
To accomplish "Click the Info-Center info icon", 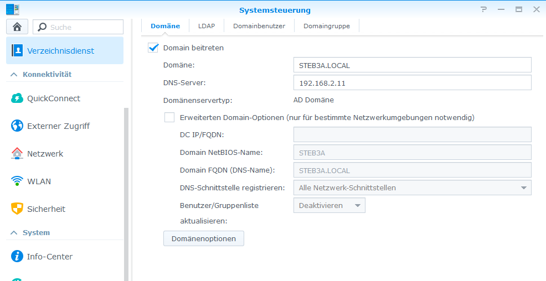I will 17,256.
